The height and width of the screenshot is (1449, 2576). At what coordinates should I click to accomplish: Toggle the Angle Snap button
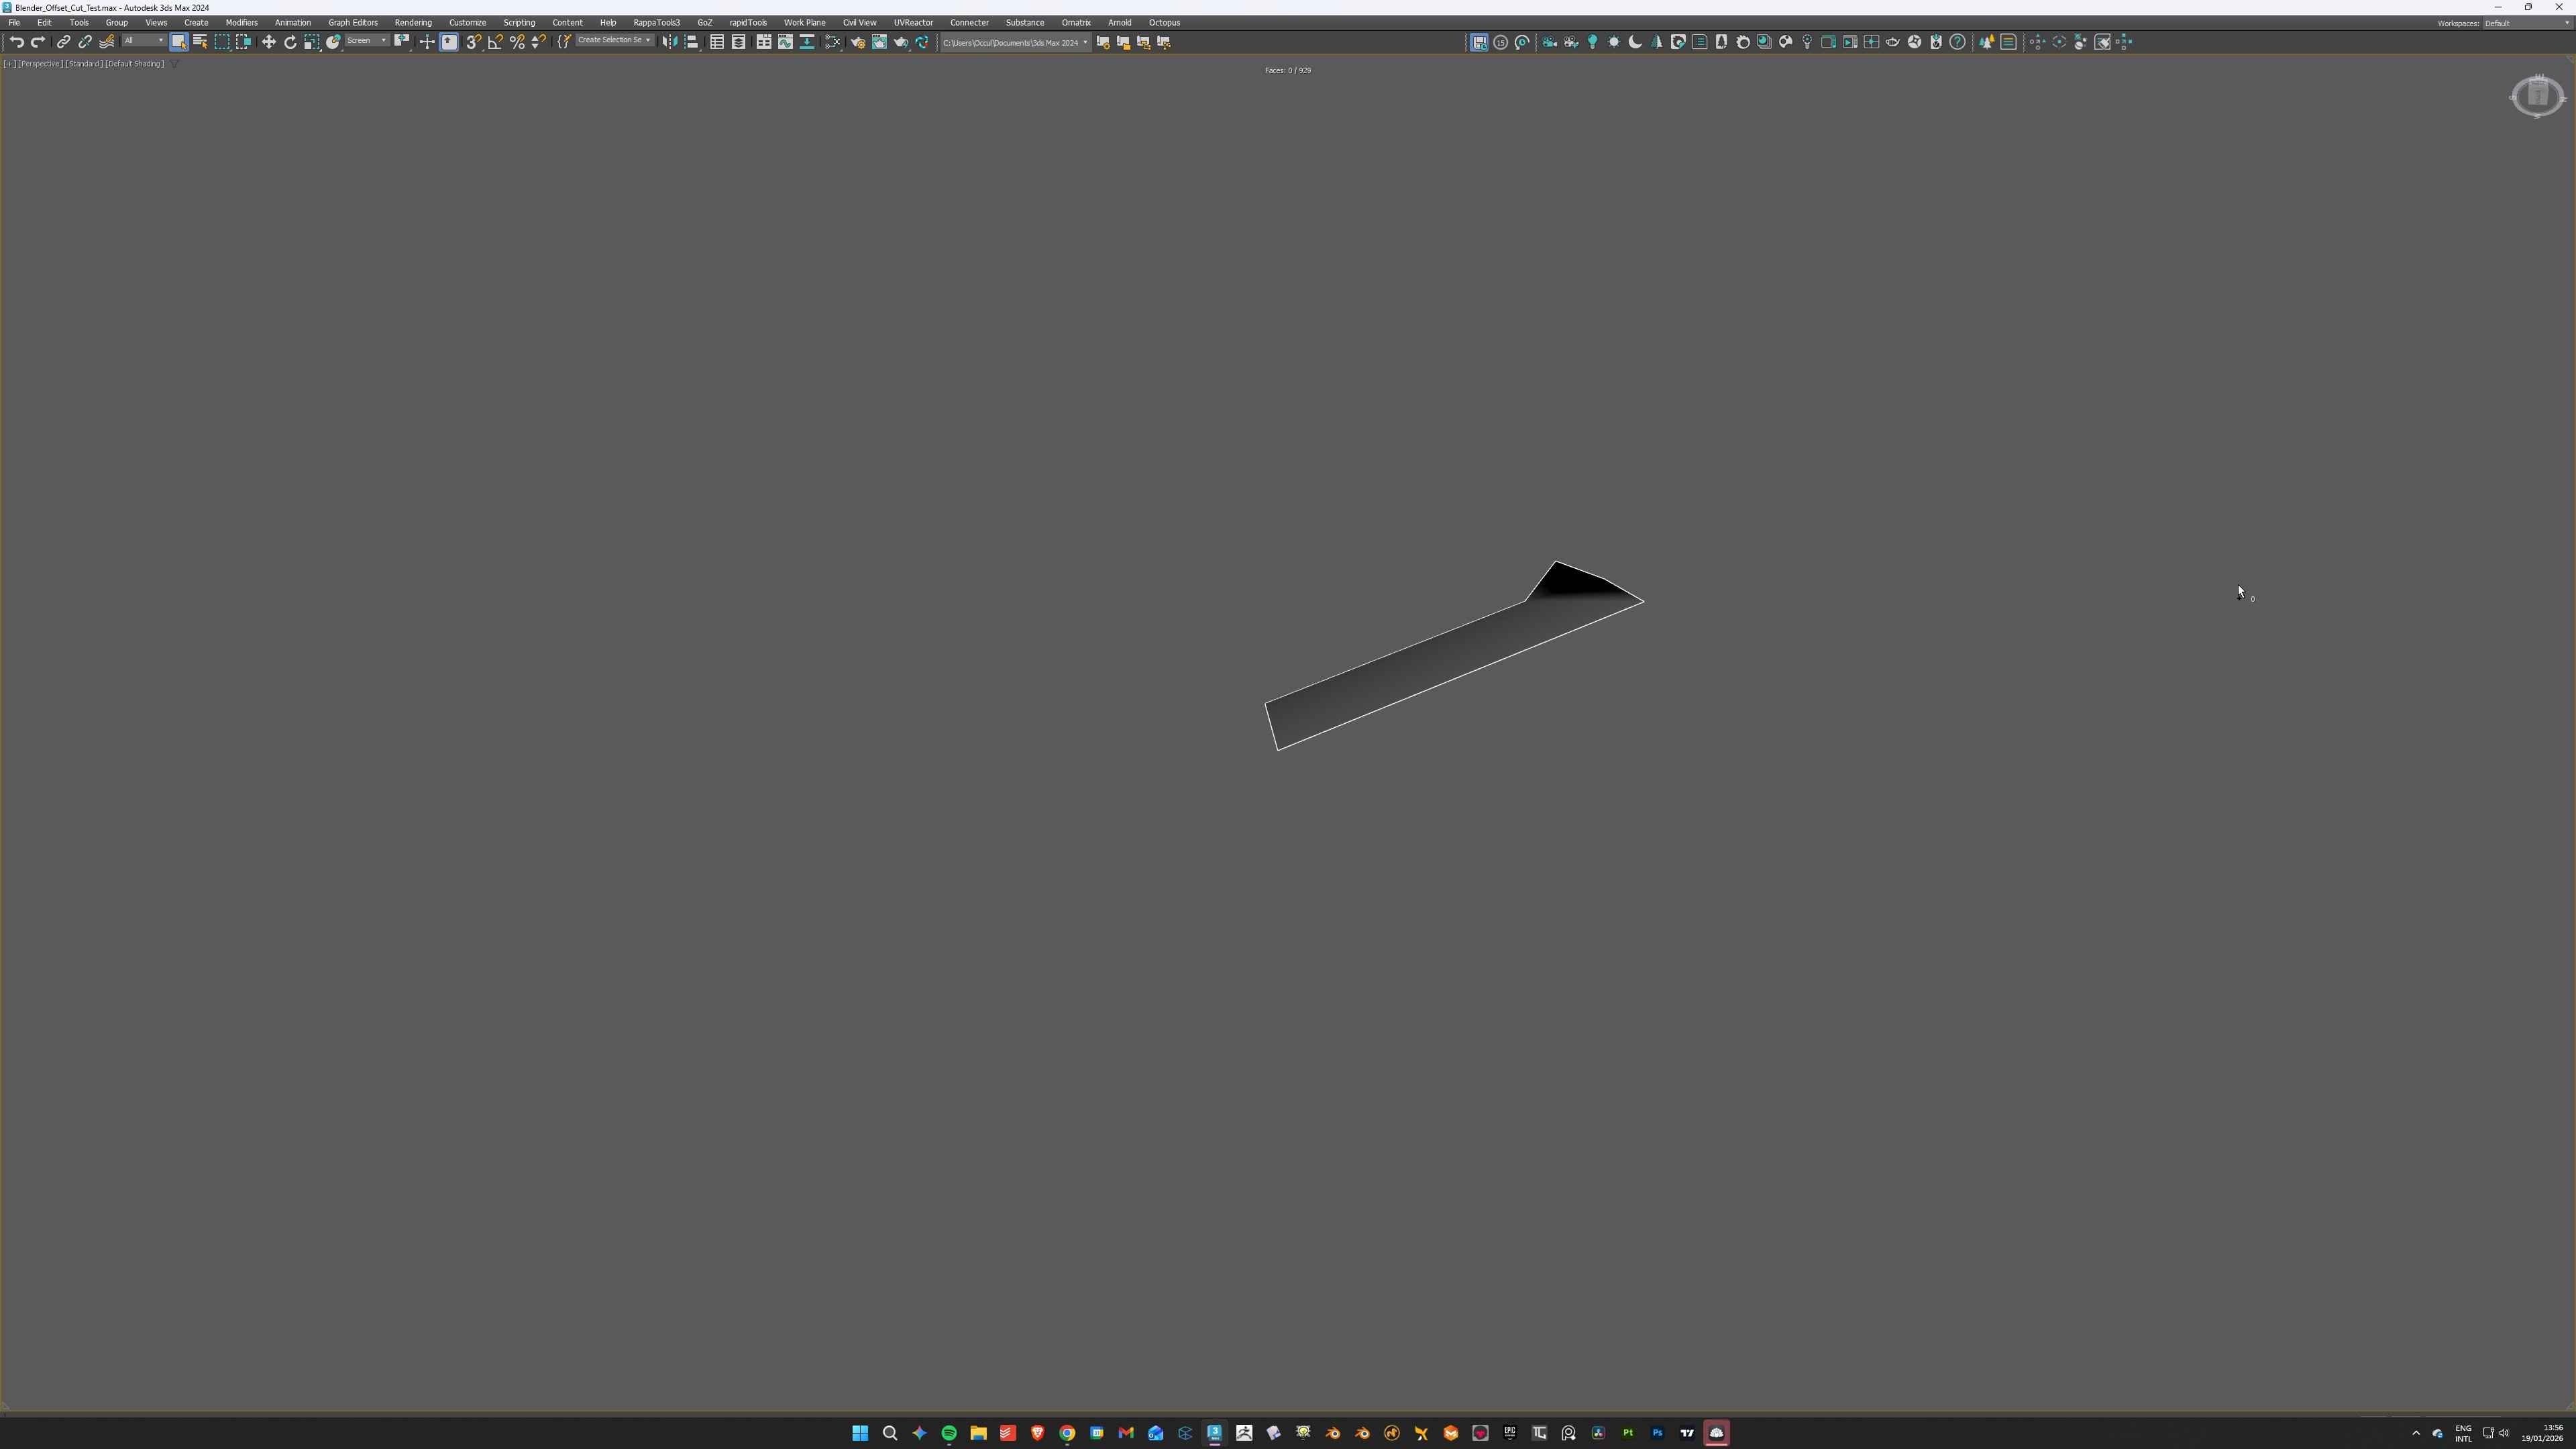click(495, 42)
